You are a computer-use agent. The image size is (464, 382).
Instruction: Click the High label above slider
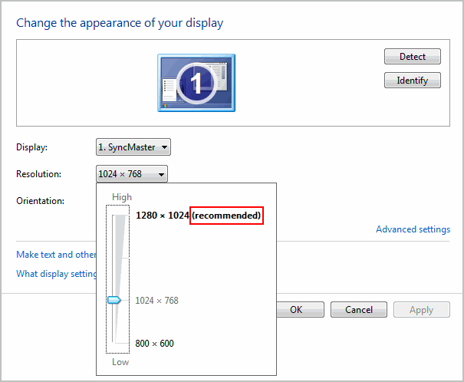122,197
